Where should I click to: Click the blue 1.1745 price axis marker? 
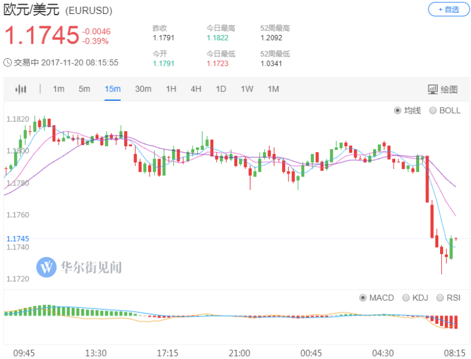[17, 239]
